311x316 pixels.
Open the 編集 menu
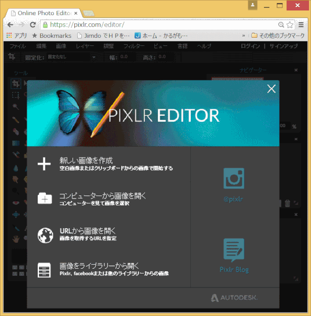pos(41,46)
